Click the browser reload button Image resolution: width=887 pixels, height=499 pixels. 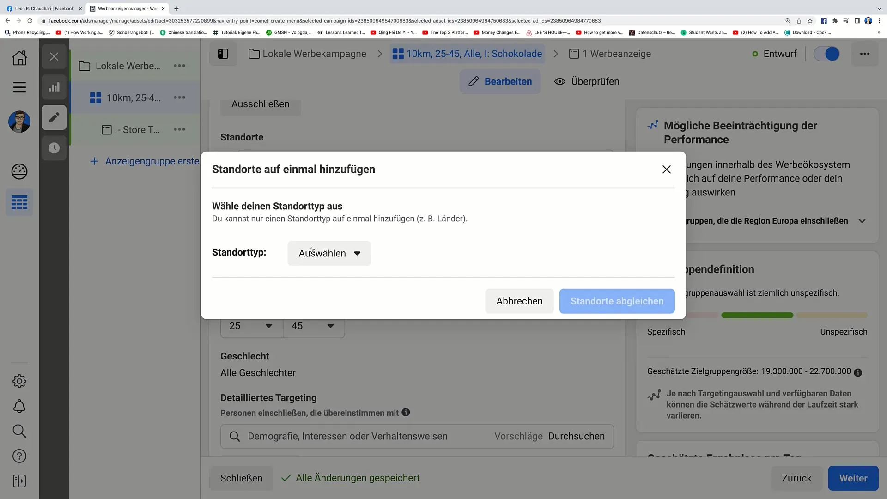pyautogui.click(x=30, y=21)
